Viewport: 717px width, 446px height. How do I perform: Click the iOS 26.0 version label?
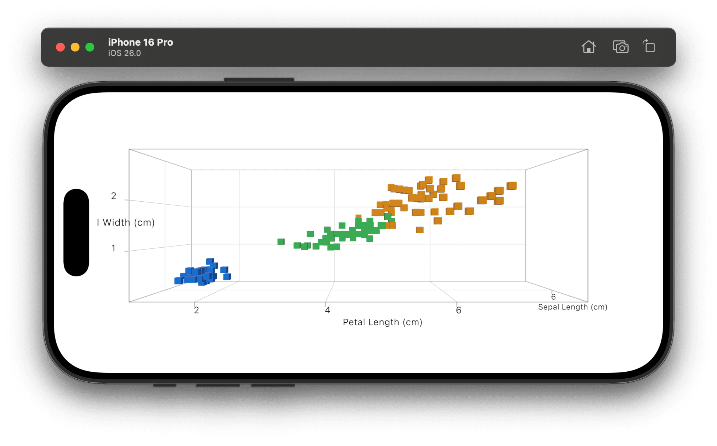coord(124,53)
